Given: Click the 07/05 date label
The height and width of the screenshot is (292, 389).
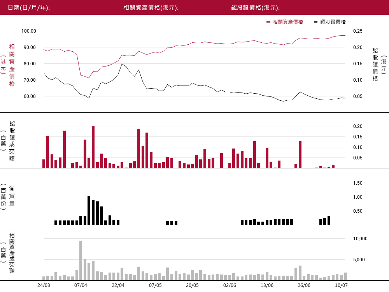Looking at the screenshot, I should coord(155,285).
